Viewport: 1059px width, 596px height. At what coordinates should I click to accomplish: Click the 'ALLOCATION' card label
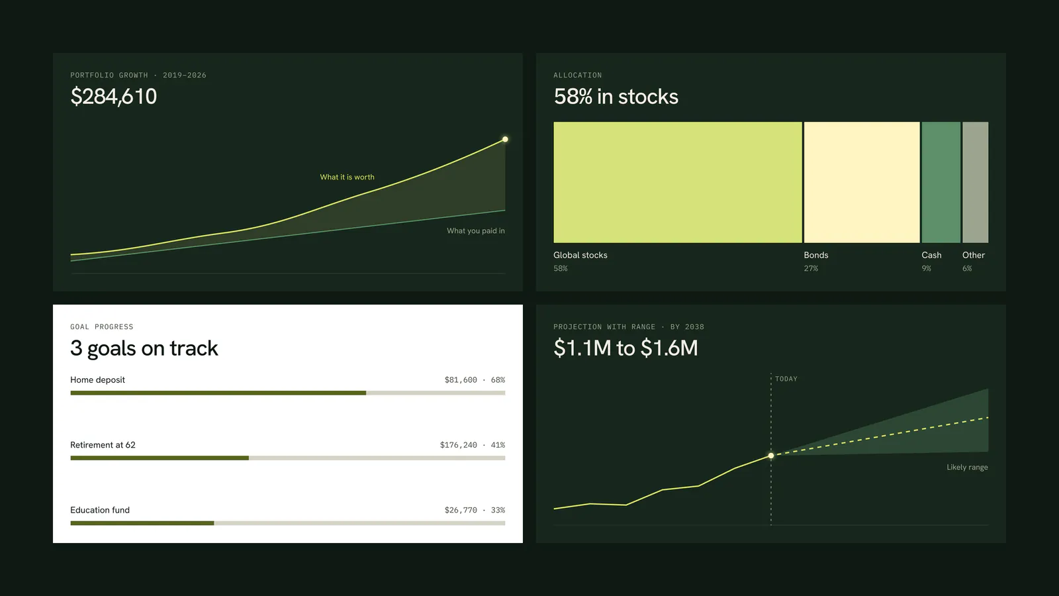(x=578, y=75)
